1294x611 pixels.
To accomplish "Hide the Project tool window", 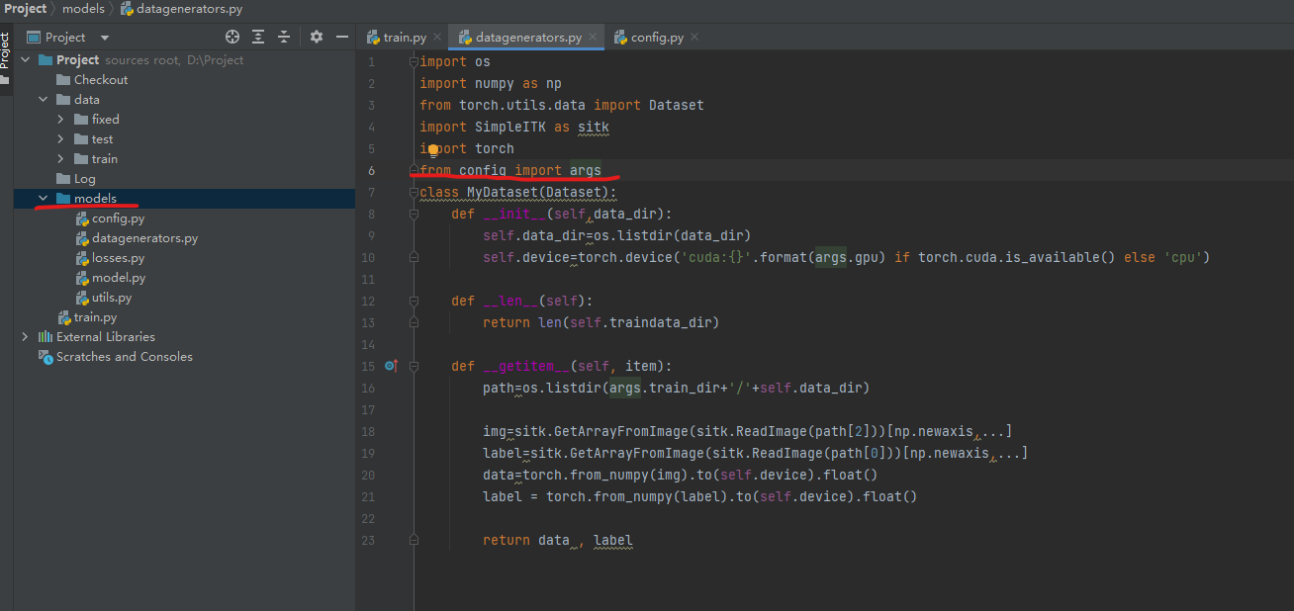I will point(342,37).
